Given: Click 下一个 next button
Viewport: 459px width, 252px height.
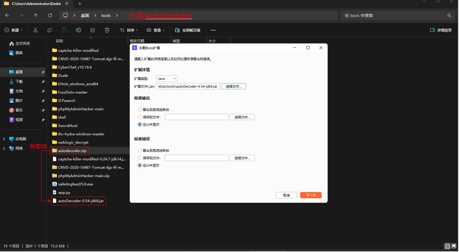Looking at the screenshot, I should (311, 195).
